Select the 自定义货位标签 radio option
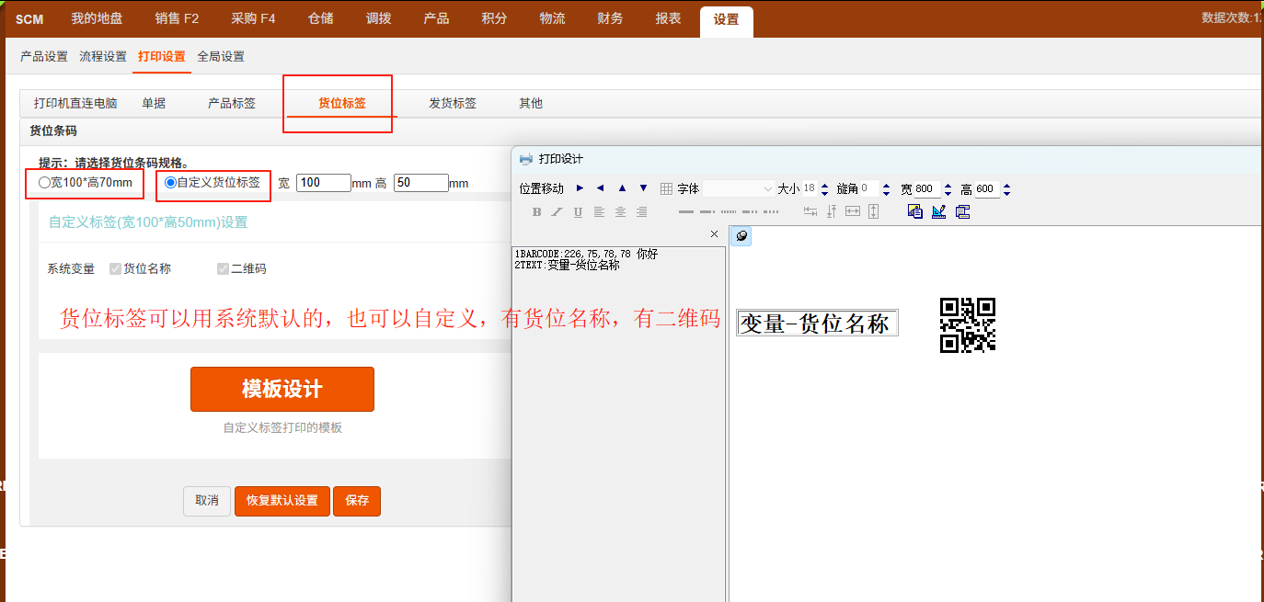Screen dimensions: 1264x602 (x=170, y=183)
